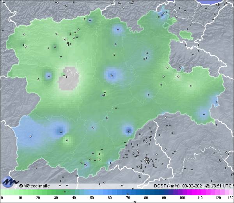This screenshot has height=203, width=234.
Task: Click scale label 60
Action: 110,198
